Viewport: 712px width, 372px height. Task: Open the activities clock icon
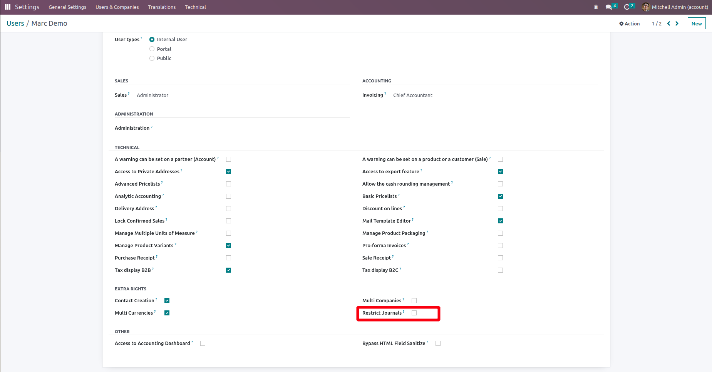(627, 7)
